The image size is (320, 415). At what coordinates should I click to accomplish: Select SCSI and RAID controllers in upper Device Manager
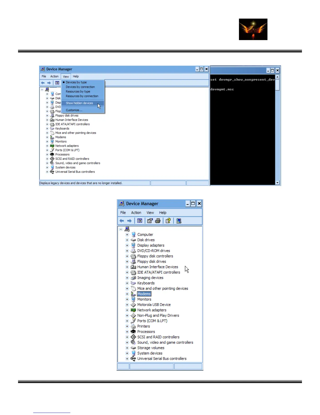(72, 159)
